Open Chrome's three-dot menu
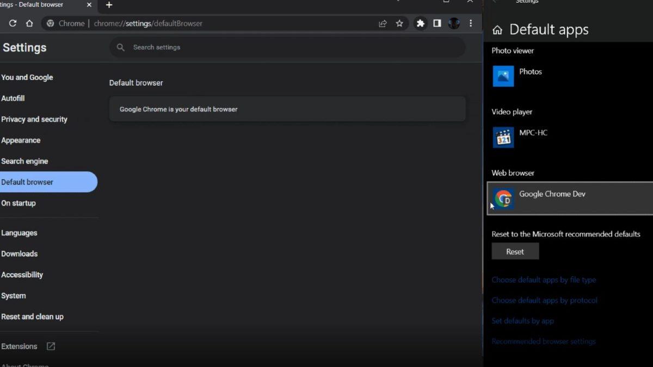 point(471,23)
